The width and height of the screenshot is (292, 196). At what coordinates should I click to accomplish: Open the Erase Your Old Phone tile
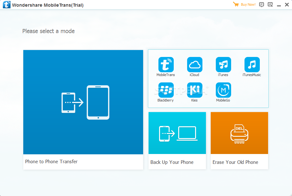tap(239, 141)
